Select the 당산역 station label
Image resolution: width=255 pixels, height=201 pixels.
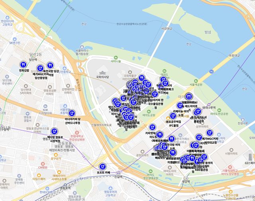tap(31, 60)
